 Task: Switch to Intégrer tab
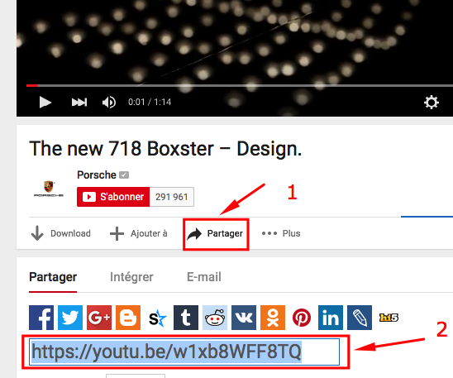[131, 277]
